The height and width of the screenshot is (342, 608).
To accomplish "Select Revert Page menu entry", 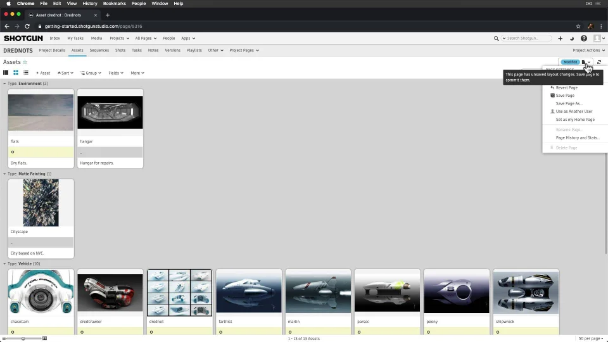I will [x=566, y=87].
